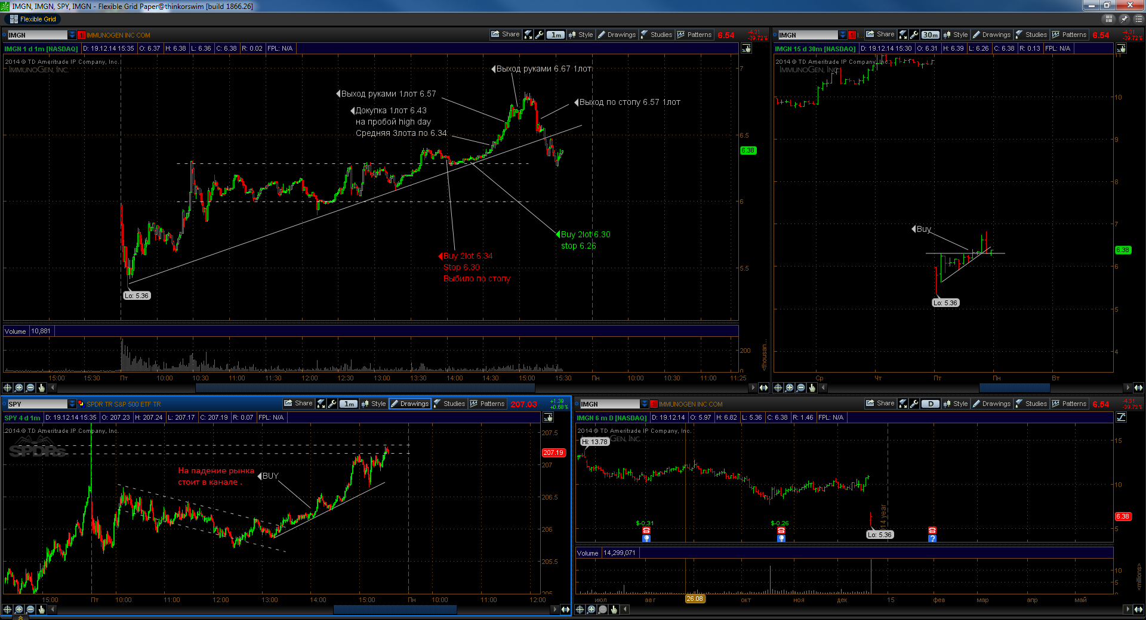Expand SPY symbol dropdown in bottom-left chart
This screenshot has height=620, width=1146.
point(72,404)
